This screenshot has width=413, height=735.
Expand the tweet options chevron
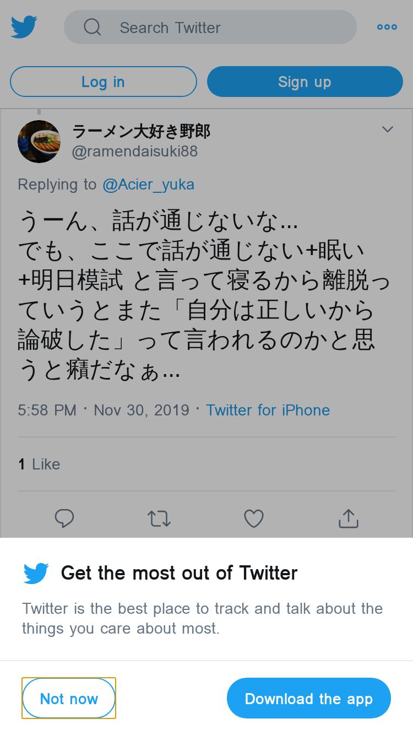[388, 129]
